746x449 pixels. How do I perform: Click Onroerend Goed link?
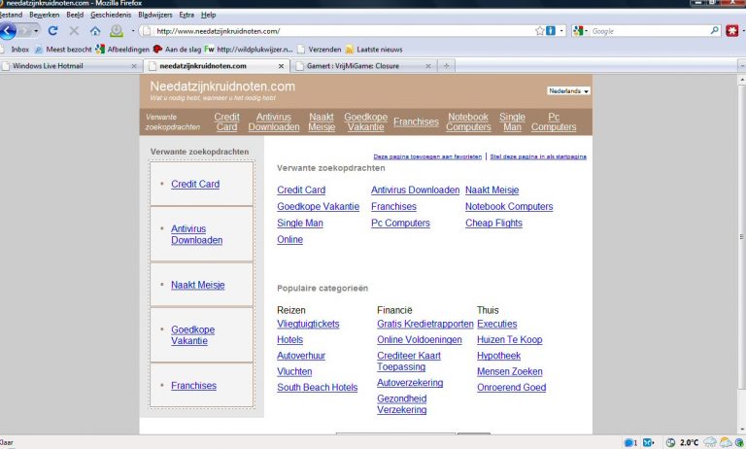pos(512,387)
